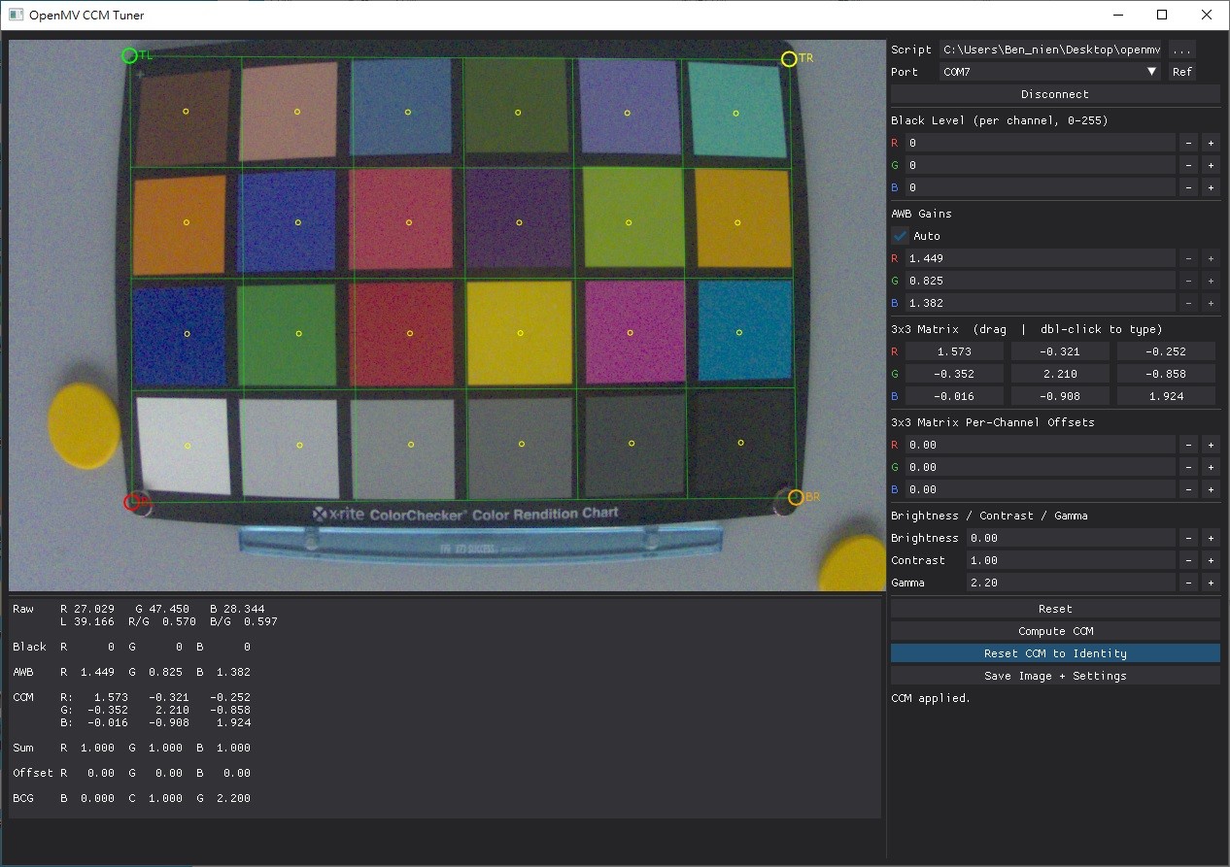Click matrix cell -0.252
The image size is (1230, 867).
click(1166, 351)
